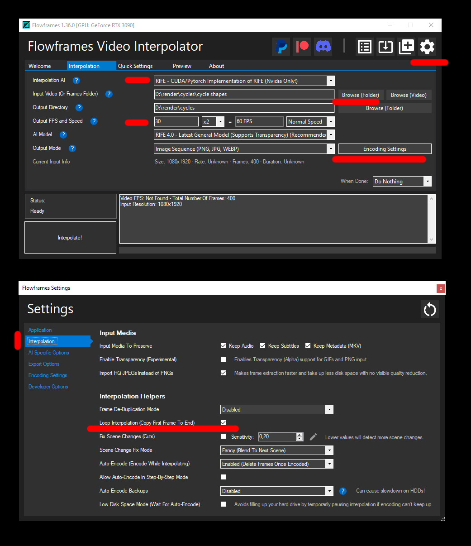Enable Allow Auto-Encode in Step-By-Step Mode
The image size is (471, 546).
click(223, 477)
